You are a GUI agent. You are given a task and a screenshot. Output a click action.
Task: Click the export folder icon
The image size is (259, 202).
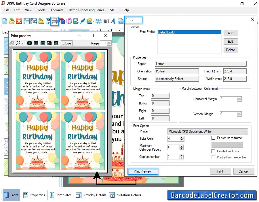point(41,21)
